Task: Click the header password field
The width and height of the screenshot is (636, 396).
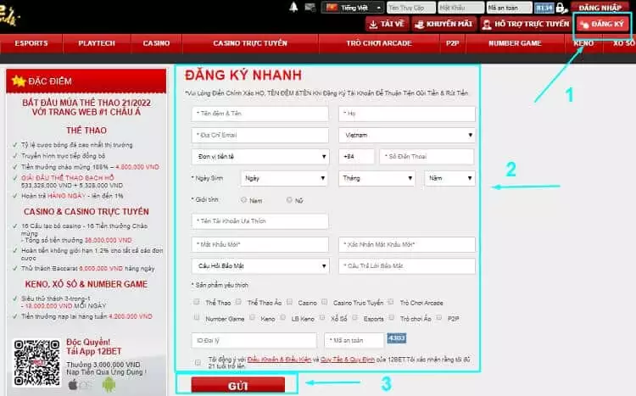Action: point(460,8)
